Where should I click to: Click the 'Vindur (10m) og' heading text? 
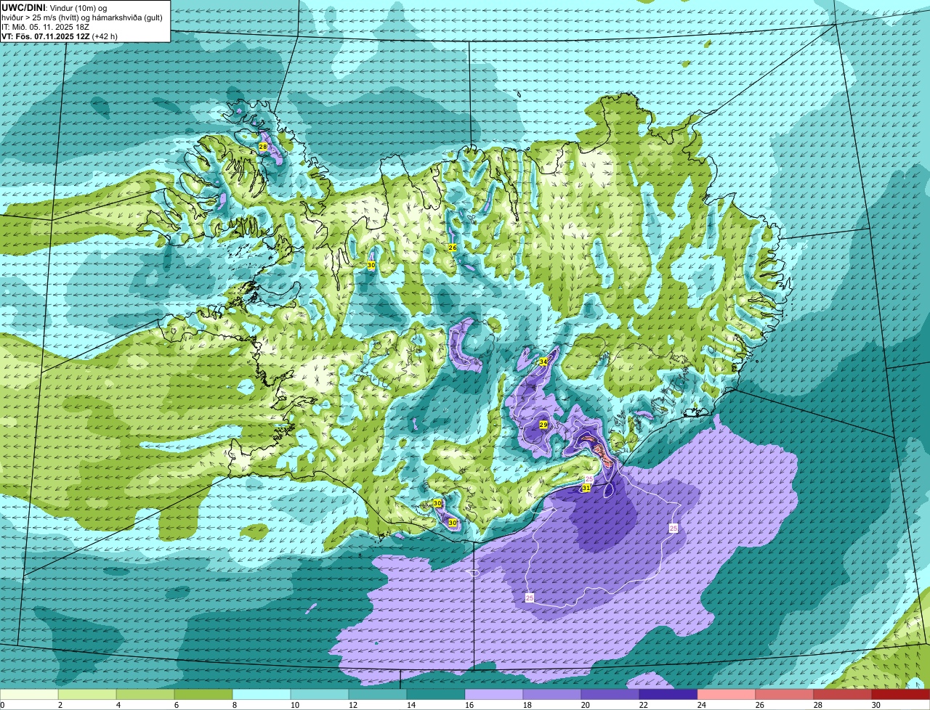click(78, 7)
